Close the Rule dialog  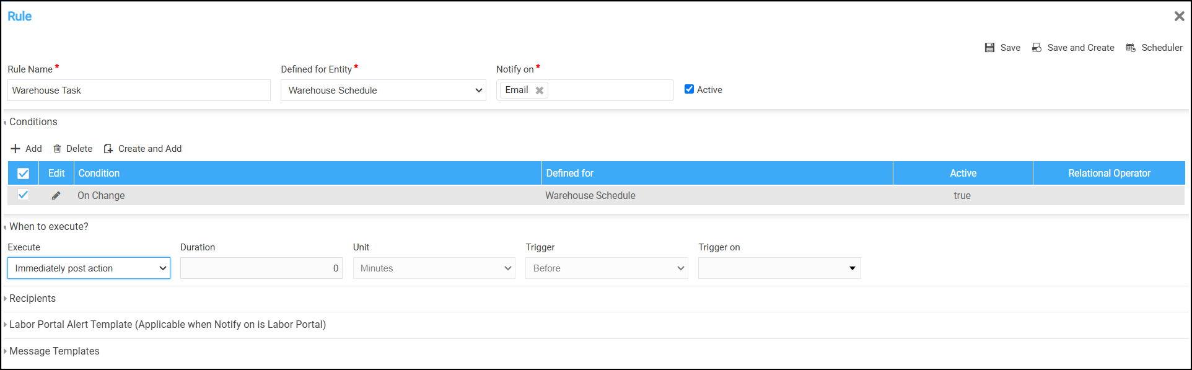point(1179,16)
